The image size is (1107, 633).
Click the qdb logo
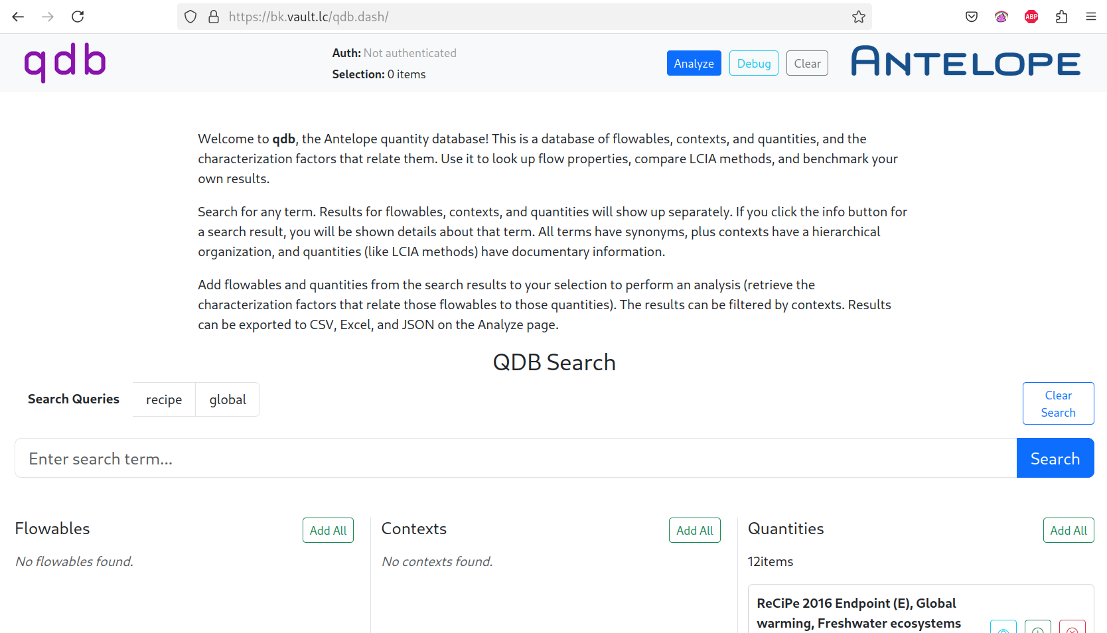[64, 62]
